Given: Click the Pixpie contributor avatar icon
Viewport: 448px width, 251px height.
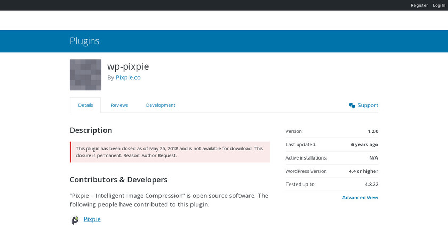Looking at the screenshot, I should click(x=75, y=220).
